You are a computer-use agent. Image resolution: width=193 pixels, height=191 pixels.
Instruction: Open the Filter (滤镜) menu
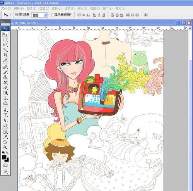click(70, 9)
